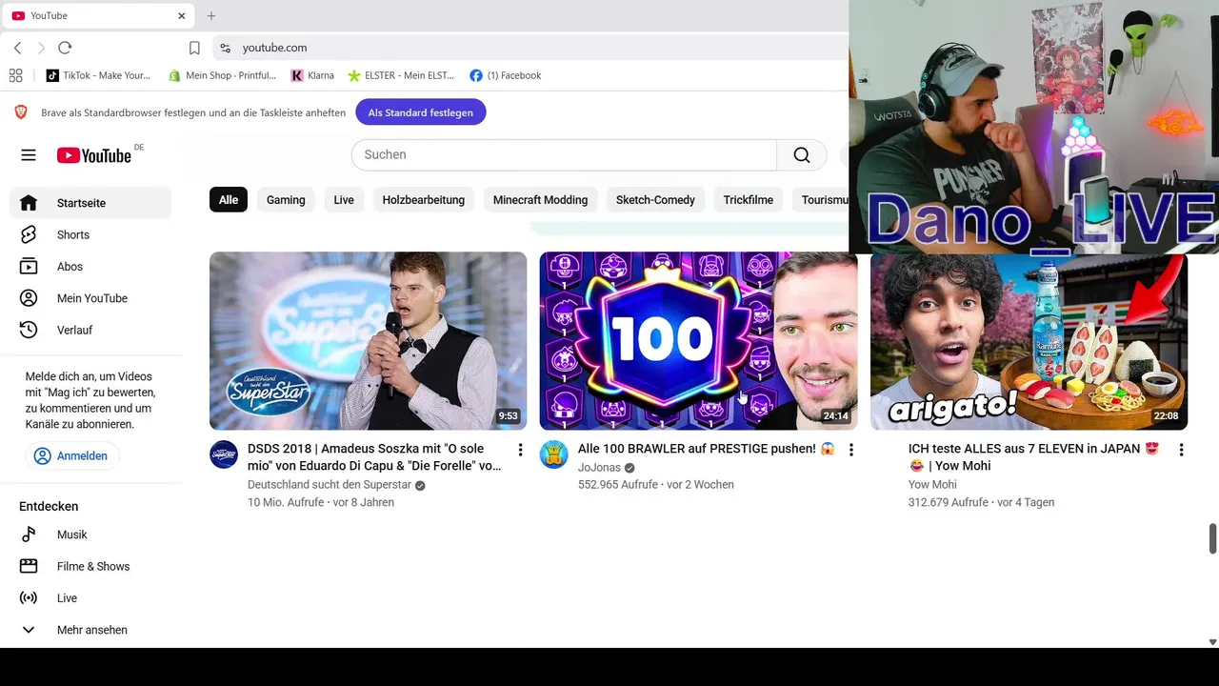Click the page vertical scrollbar thumb
The height and width of the screenshot is (686, 1219).
[x=1212, y=537]
